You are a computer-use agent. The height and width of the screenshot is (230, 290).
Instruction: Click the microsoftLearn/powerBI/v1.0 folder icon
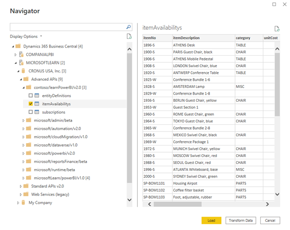pyautogui.click(x=28, y=178)
